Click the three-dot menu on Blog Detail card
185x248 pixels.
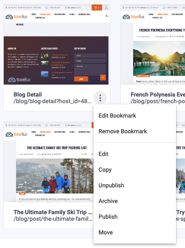click(100, 98)
